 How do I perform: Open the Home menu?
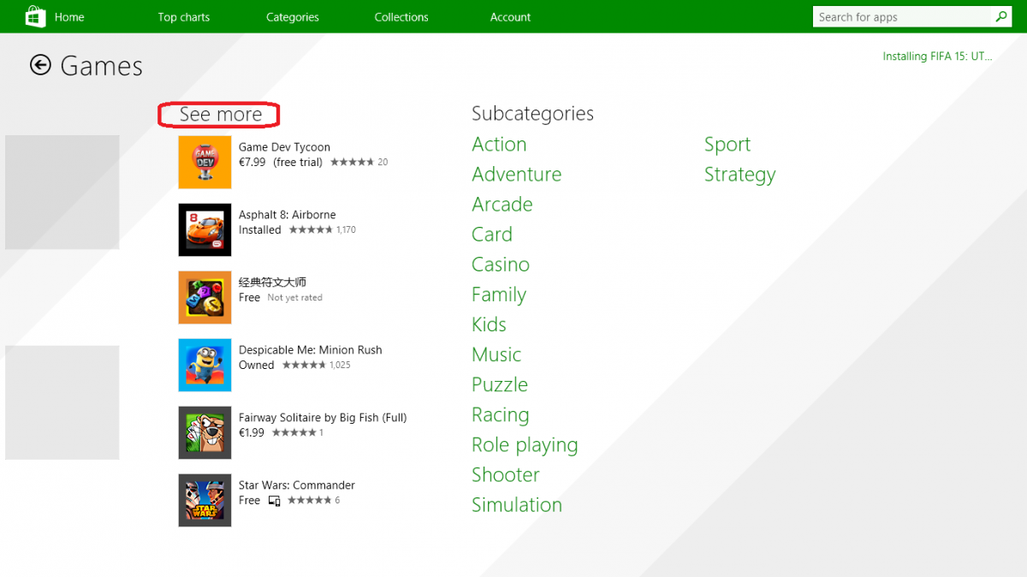coord(69,17)
